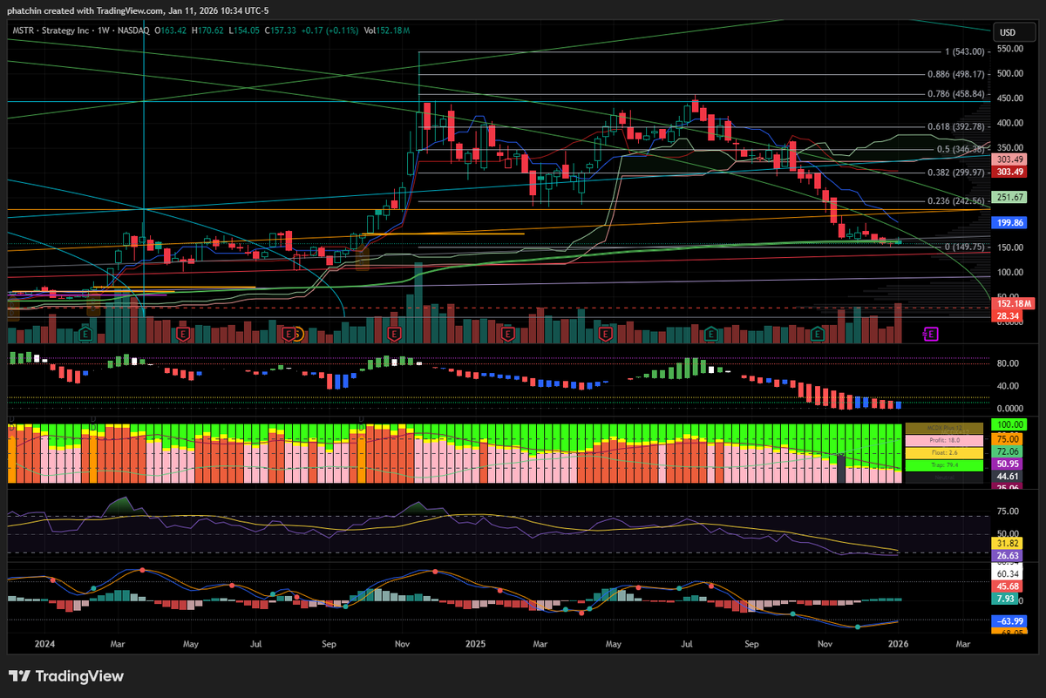The height and width of the screenshot is (698, 1046).
Task: Click the TradingView logo at bottom left
Action: (66, 676)
